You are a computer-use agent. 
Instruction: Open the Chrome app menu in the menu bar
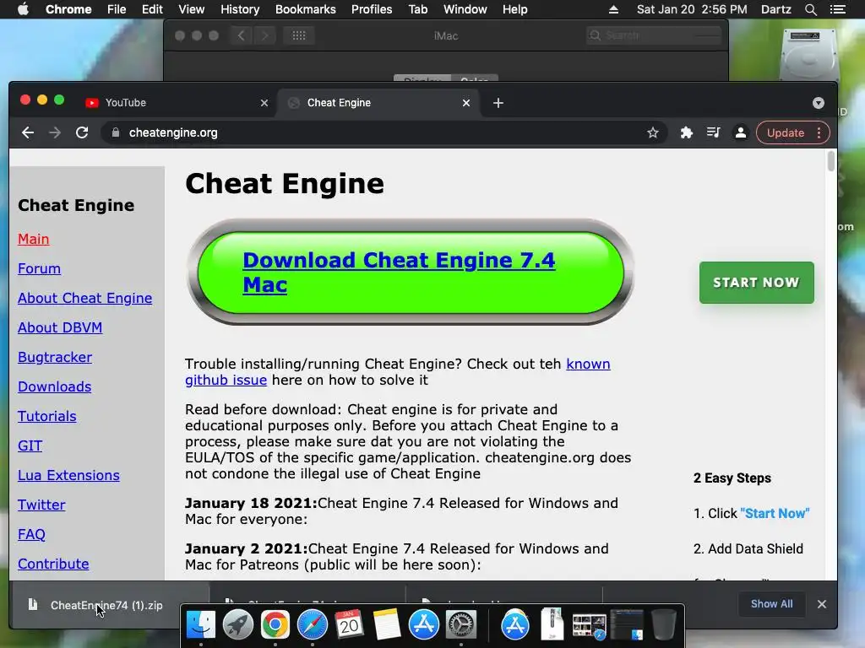tap(68, 9)
